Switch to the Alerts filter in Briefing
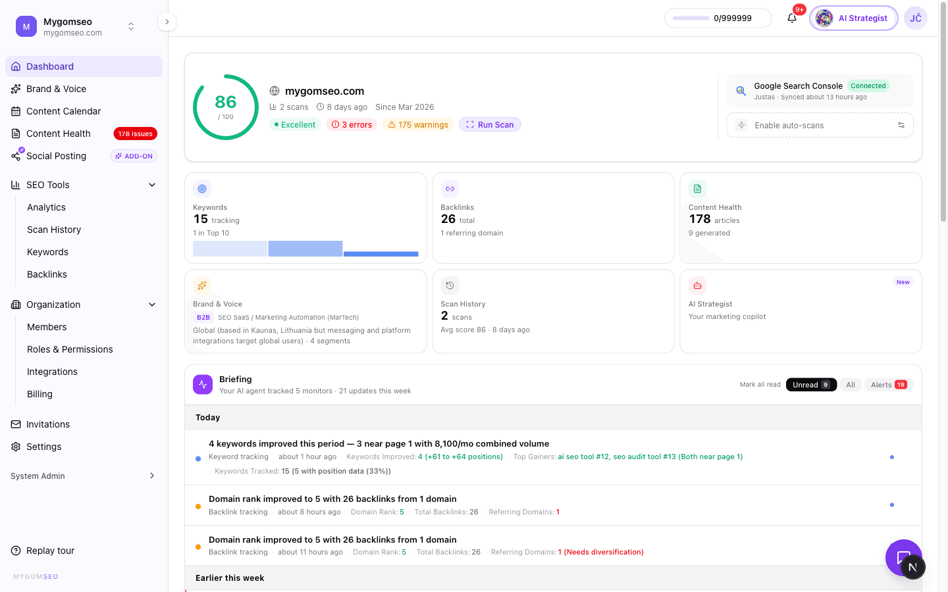Viewport: 948px width, 592px height. 888,384
